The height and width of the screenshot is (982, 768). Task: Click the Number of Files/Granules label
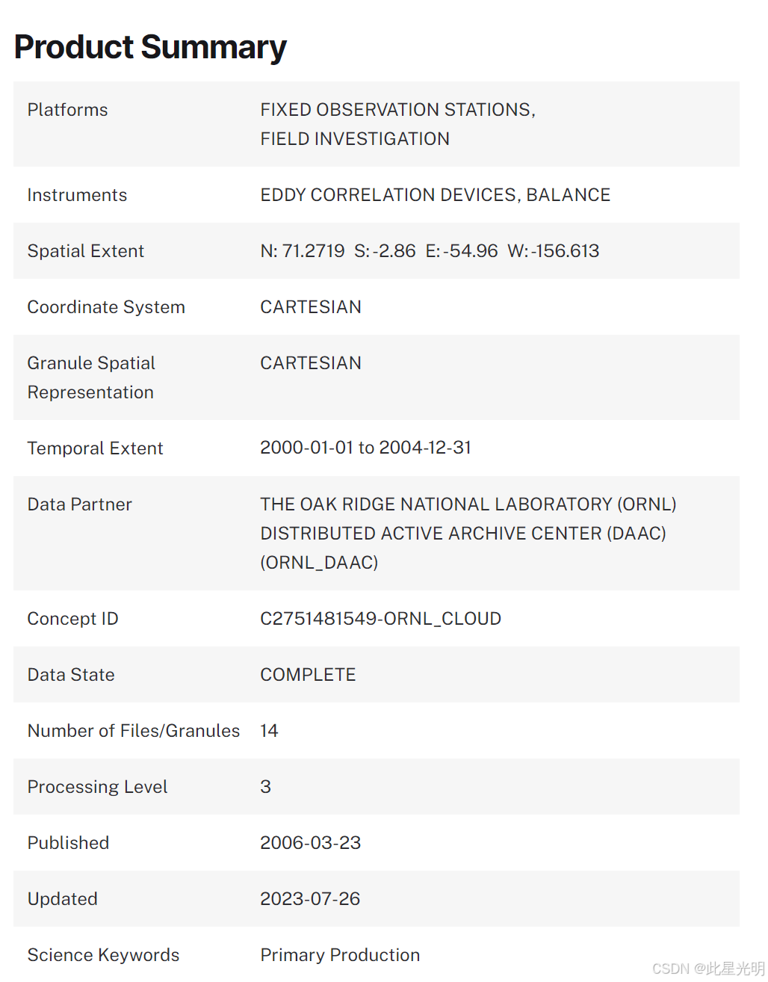(134, 731)
